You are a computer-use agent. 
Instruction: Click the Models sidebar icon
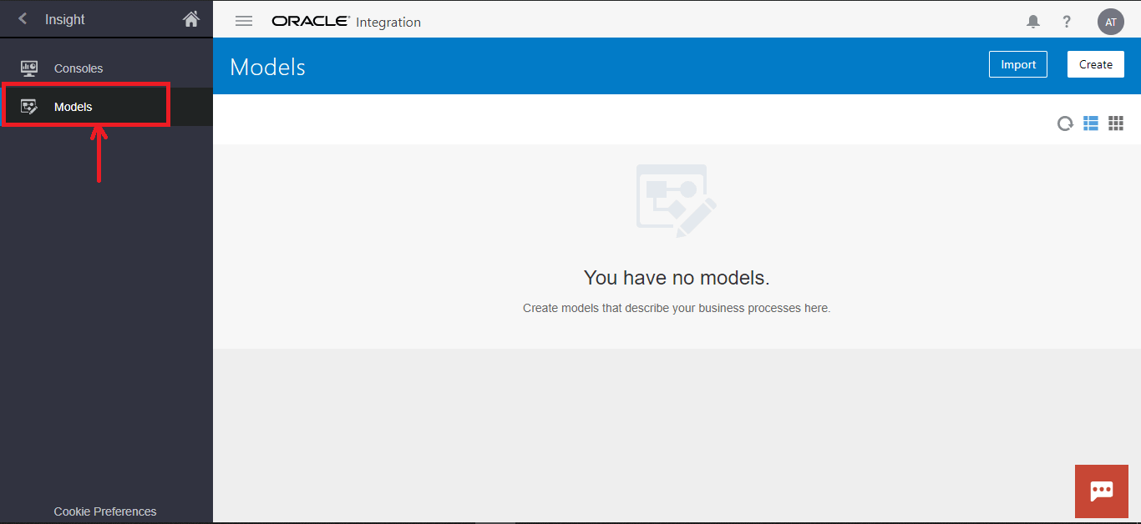[x=29, y=107]
